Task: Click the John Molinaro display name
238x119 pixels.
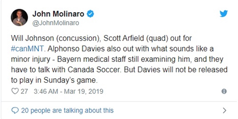Action: point(58,14)
